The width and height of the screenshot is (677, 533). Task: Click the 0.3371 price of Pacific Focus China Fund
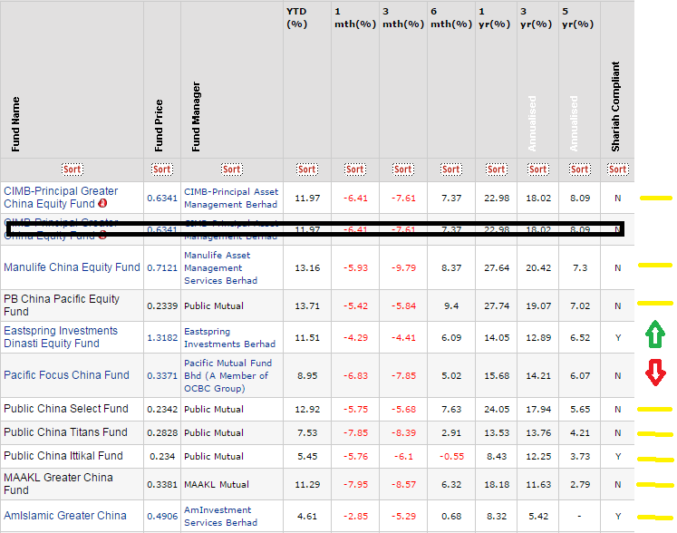[x=162, y=376]
